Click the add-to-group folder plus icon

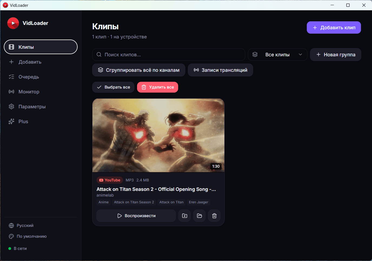coord(185,216)
